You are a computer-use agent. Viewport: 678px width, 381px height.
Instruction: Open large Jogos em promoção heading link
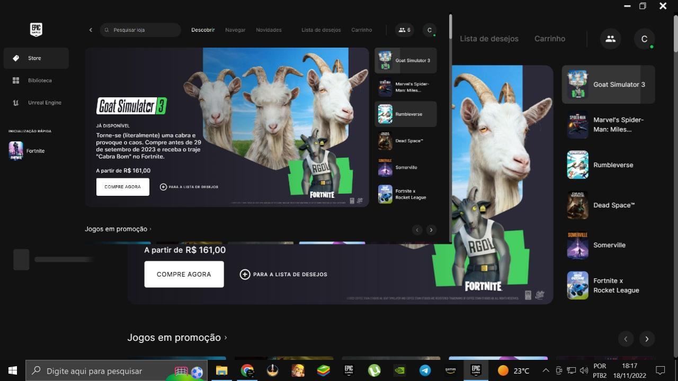pos(177,338)
